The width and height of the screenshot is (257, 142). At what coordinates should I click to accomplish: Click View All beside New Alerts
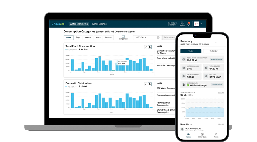coord(221,124)
